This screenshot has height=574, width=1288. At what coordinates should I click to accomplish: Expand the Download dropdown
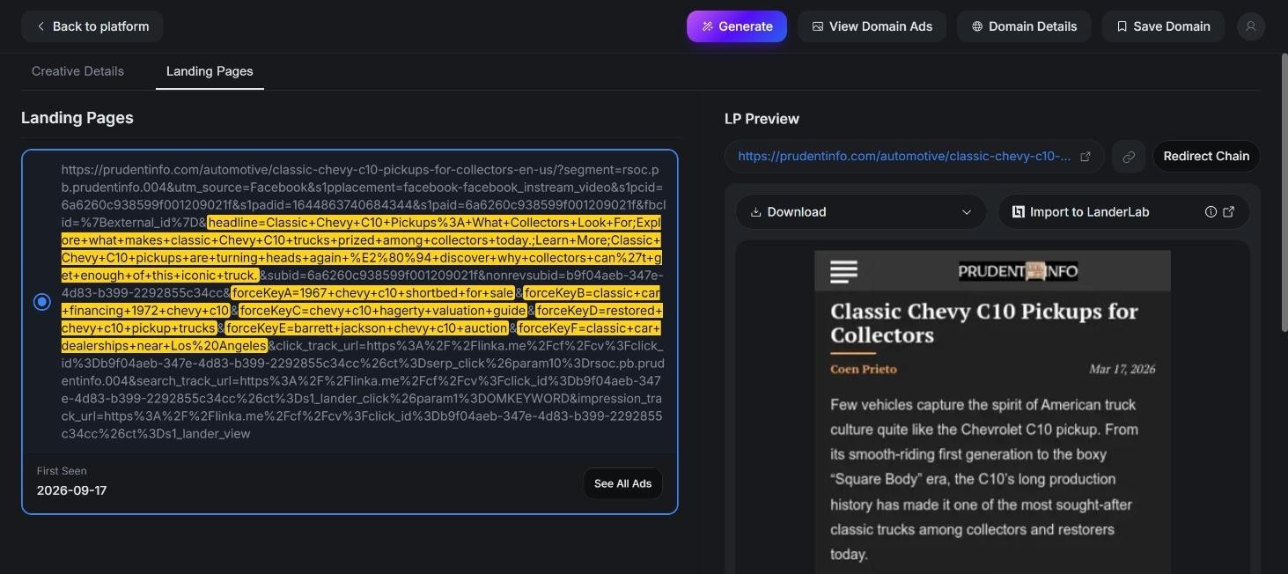tap(861, 212)
